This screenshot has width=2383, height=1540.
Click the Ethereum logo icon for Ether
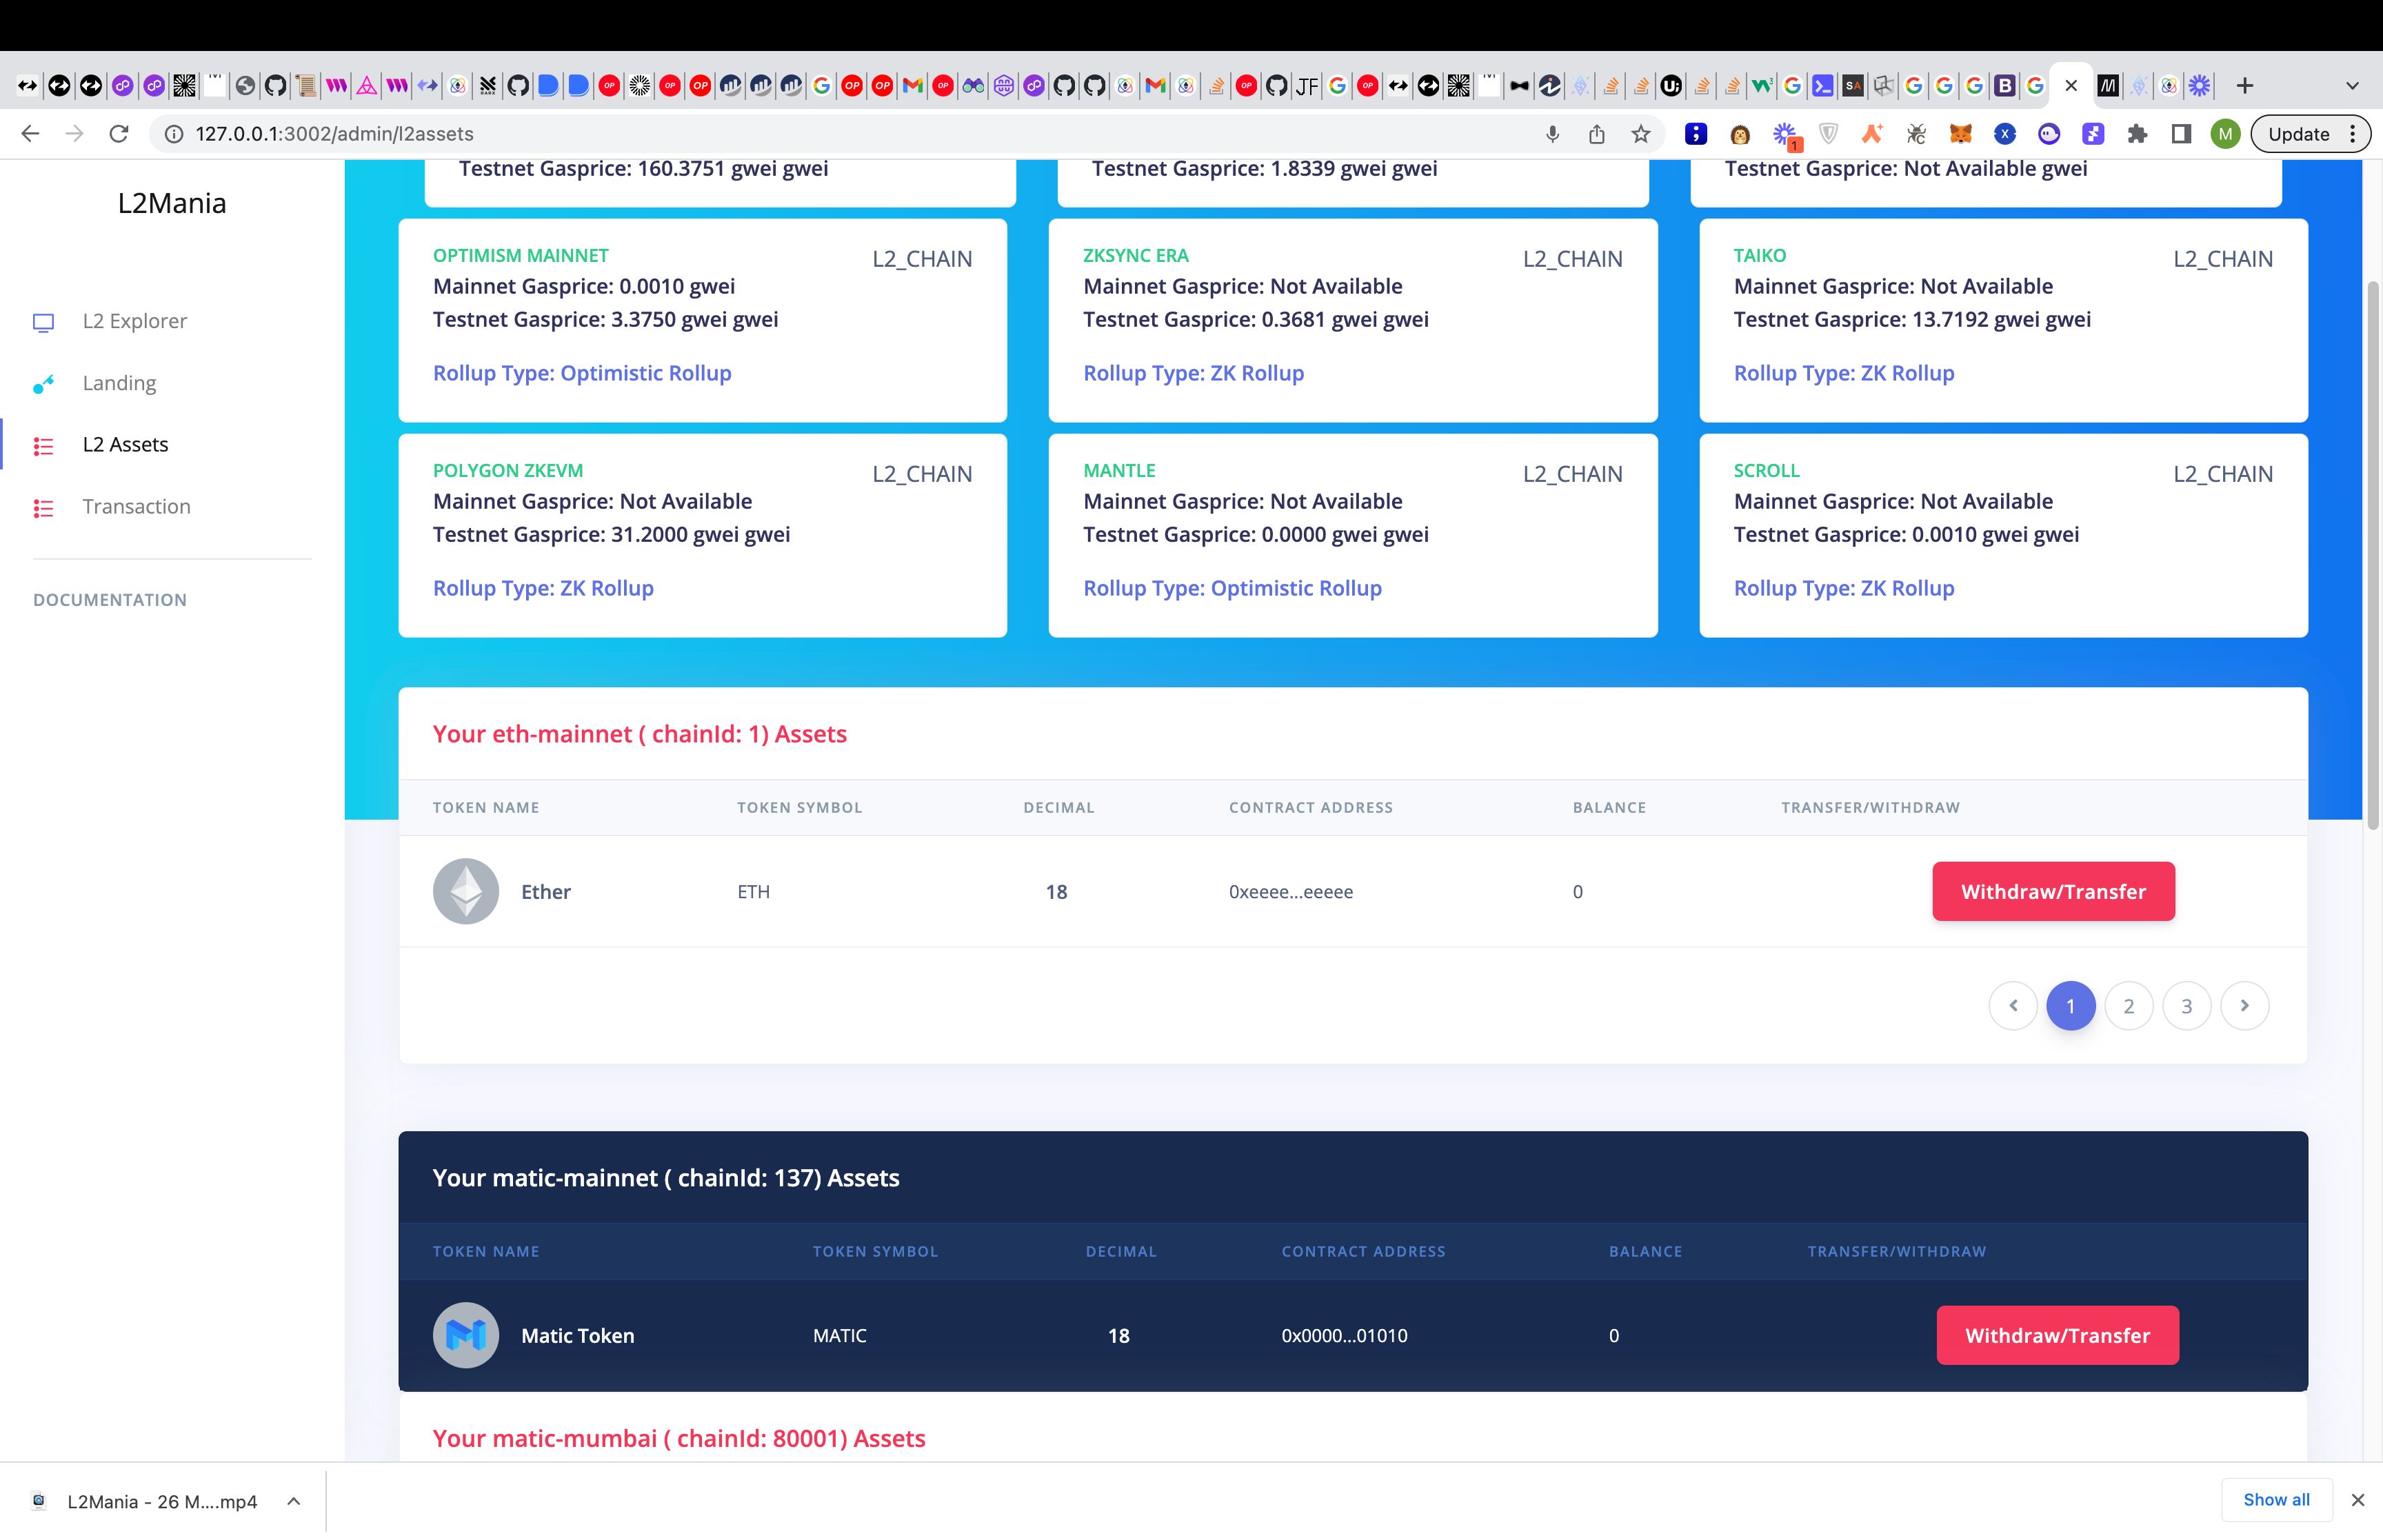coord(464,891)
